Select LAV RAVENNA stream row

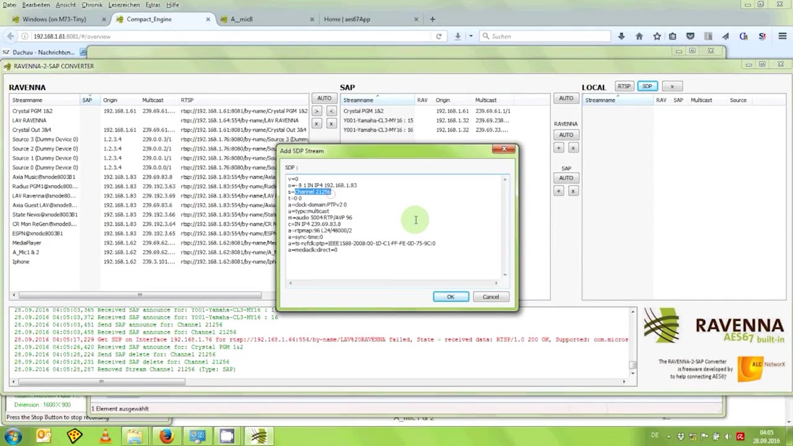coord(160,120)
